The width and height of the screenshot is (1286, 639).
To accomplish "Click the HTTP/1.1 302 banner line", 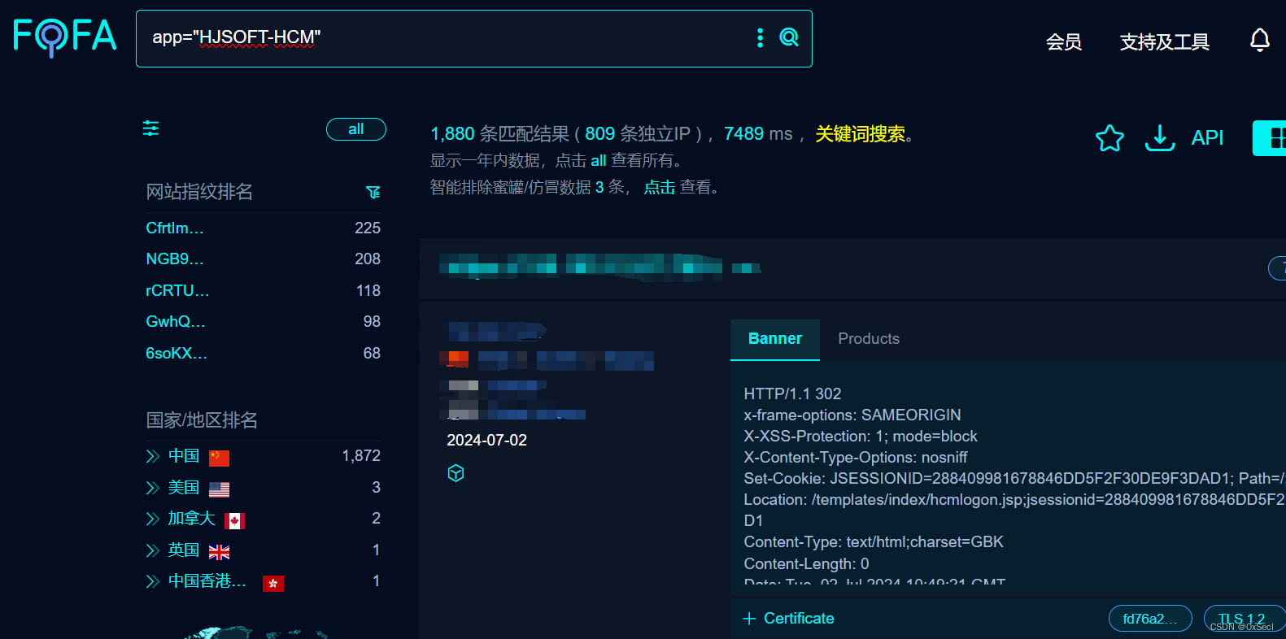I will [x=792, y=394].
